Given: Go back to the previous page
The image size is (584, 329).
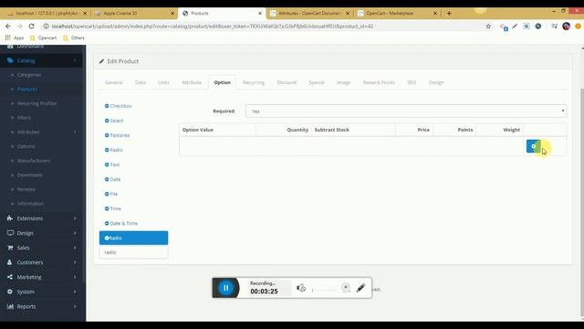Looking at the screenshot, I should [8, 27].
